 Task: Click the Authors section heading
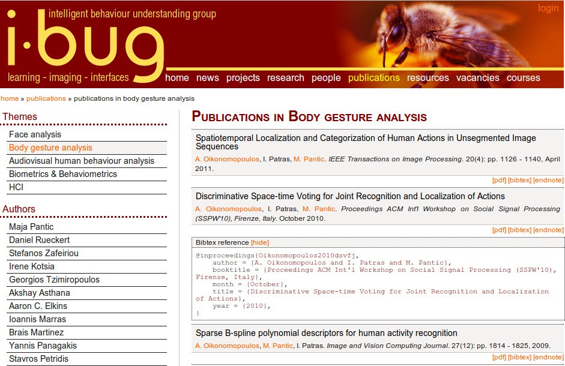(19, 209)
